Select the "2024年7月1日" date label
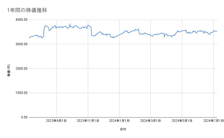The width and height of the screenshot is (224, 138). pos(213,121)
